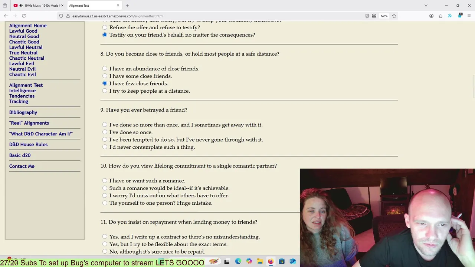Open the Firefox application menu

coord(469,16)
